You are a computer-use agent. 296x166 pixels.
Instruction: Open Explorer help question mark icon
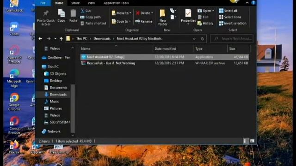pyautogui.click(x=253, y=3)
